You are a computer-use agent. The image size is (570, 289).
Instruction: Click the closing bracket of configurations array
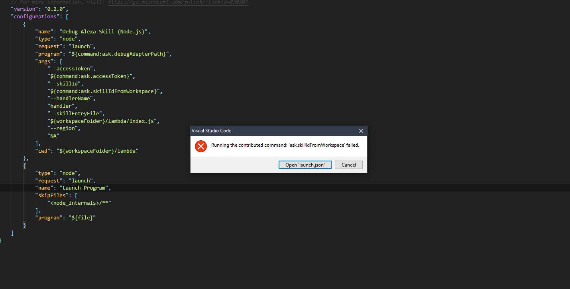pyautogui.click(x=12, y=233)
